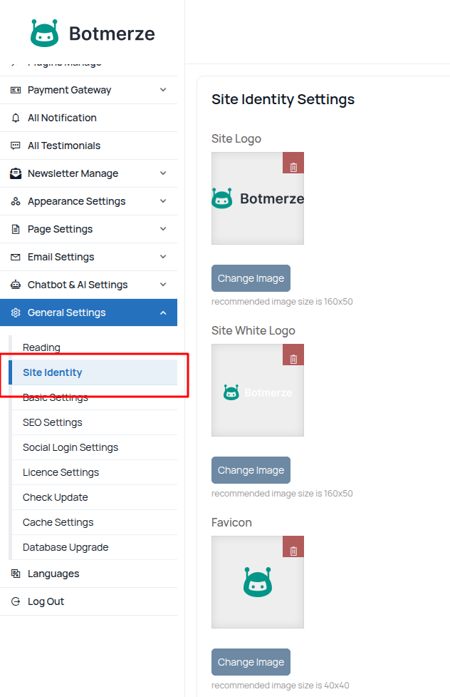Viewport: 450px width, 697px height.
Task: Expand the Payment Gateway menu chevron
Action: [163, 90]
